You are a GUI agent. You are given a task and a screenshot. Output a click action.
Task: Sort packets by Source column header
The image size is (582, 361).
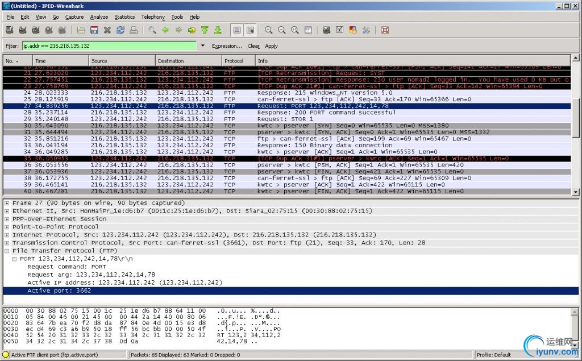[x=122, y=61]
